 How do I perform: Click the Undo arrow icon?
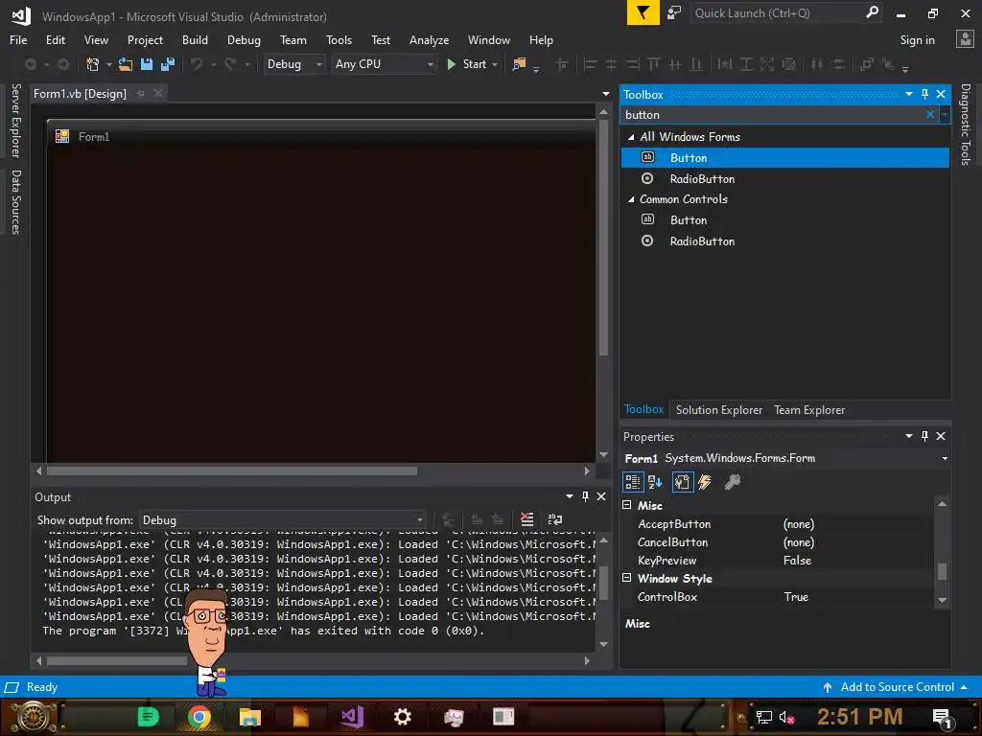pyautogui.click(x=197, y=64)
